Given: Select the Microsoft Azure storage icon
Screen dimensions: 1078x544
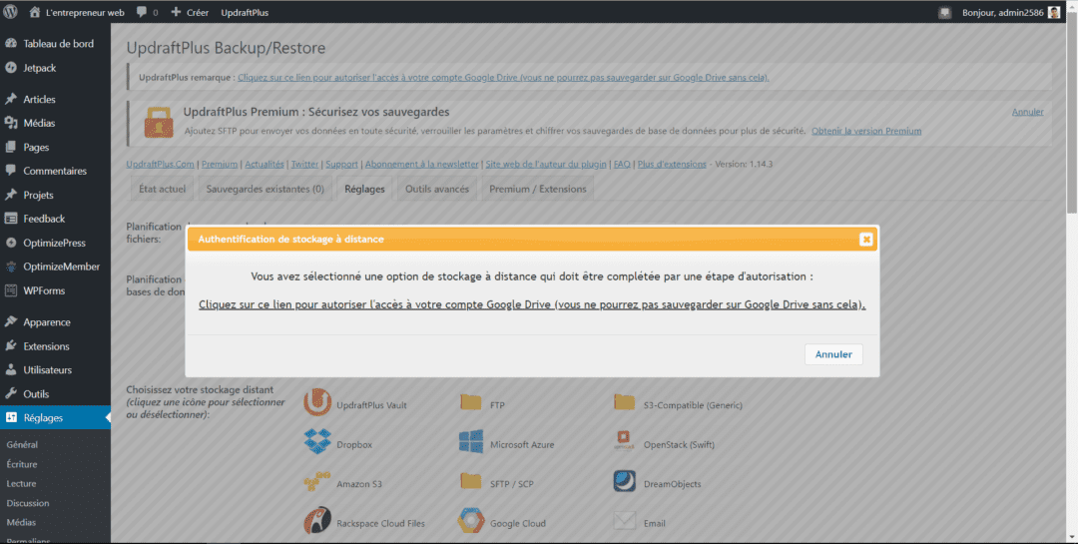Looking at the screenshot, I should point(471,442).
